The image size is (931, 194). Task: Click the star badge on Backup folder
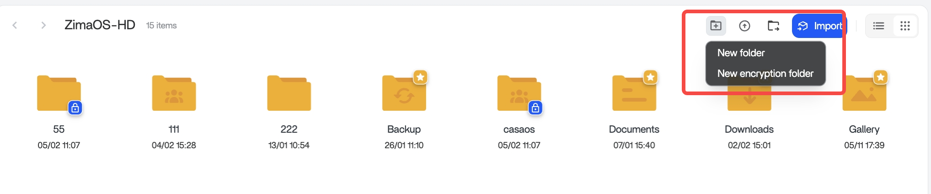(x=420, y=77)
